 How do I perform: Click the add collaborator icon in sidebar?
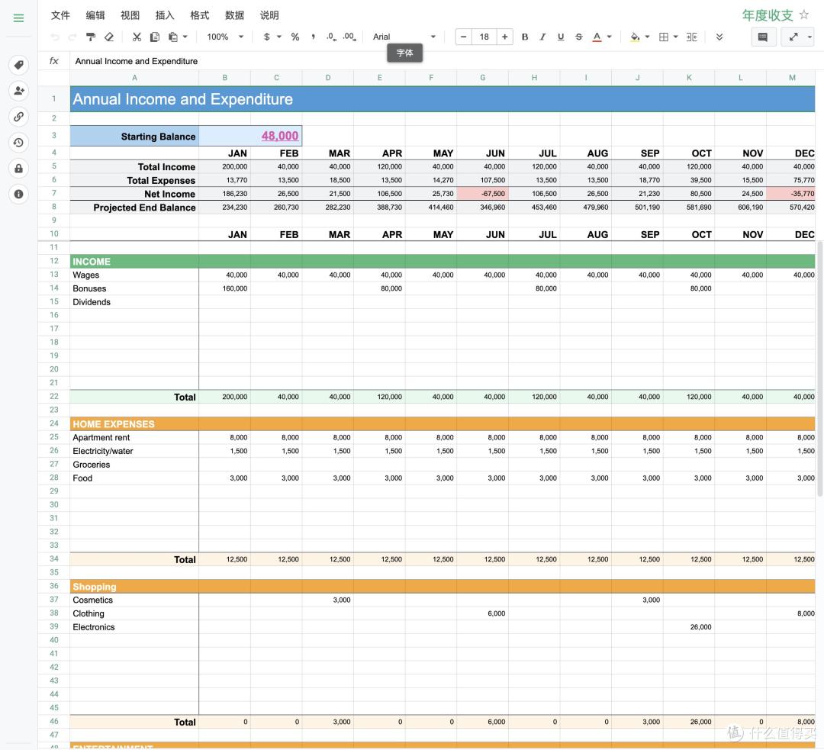[x=18, y=91]
